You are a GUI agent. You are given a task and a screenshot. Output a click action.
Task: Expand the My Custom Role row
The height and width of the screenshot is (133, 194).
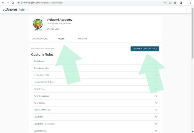point(96,75)
